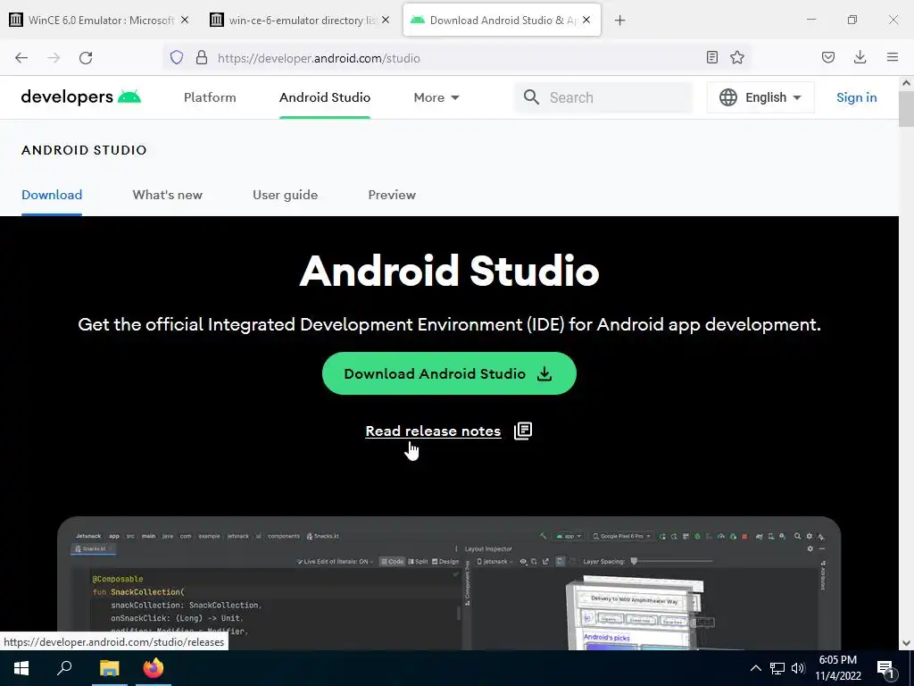Bookmark this page with the star icon

click(x=737, y=57)
